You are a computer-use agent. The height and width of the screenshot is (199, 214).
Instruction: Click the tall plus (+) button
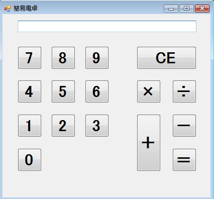(149, 143)
